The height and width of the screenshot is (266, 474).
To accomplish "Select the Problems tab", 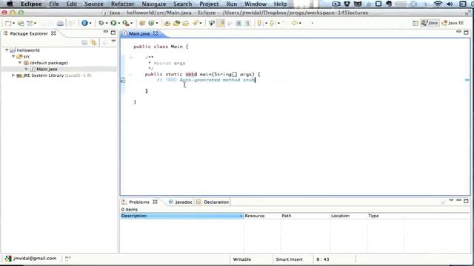I will 139,202.
